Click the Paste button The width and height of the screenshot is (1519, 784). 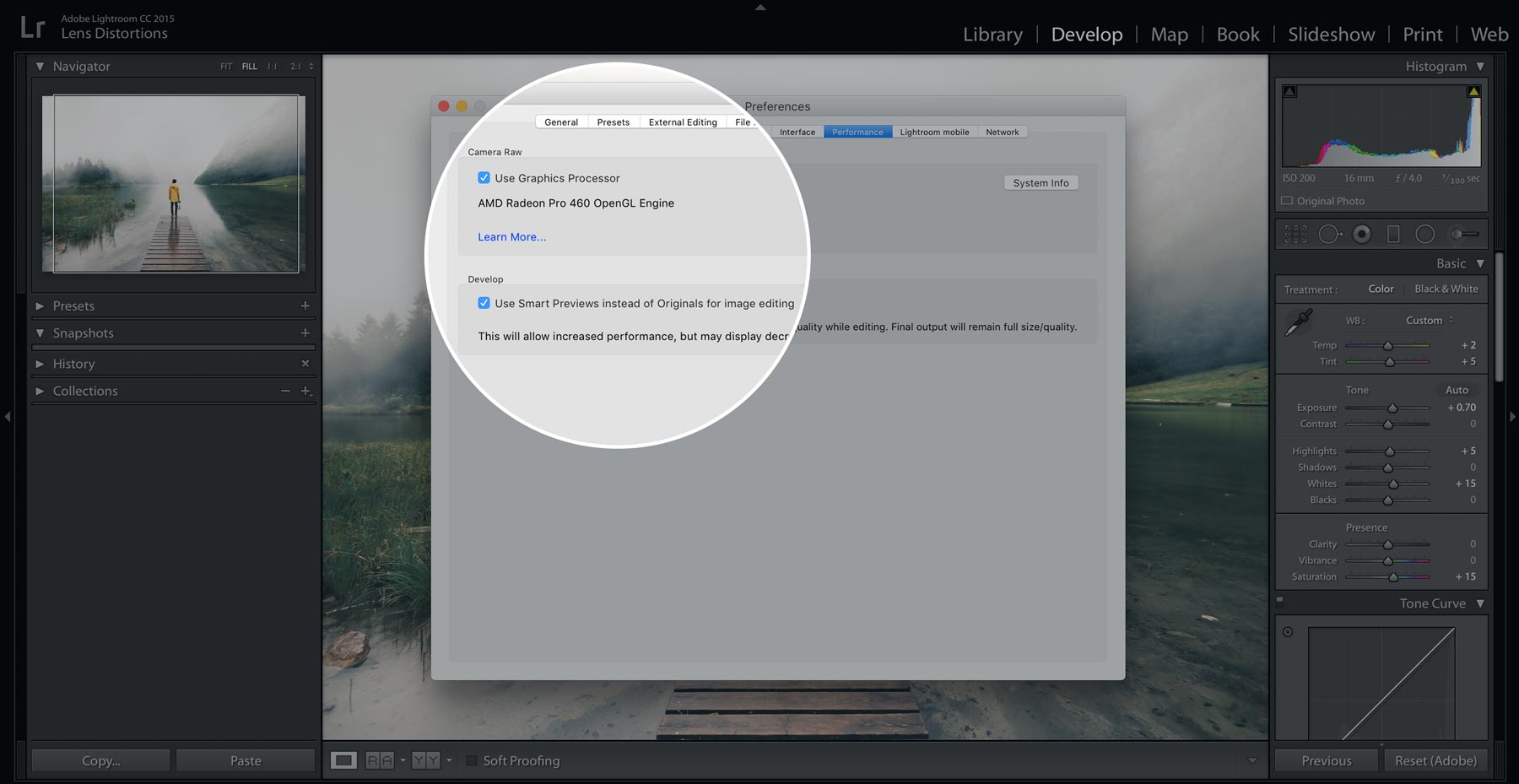(246, 760)
